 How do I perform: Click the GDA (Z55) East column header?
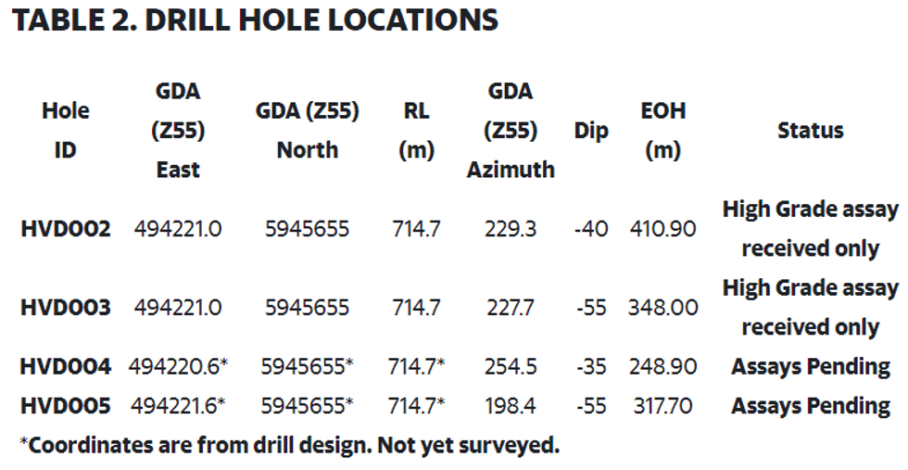177,130
